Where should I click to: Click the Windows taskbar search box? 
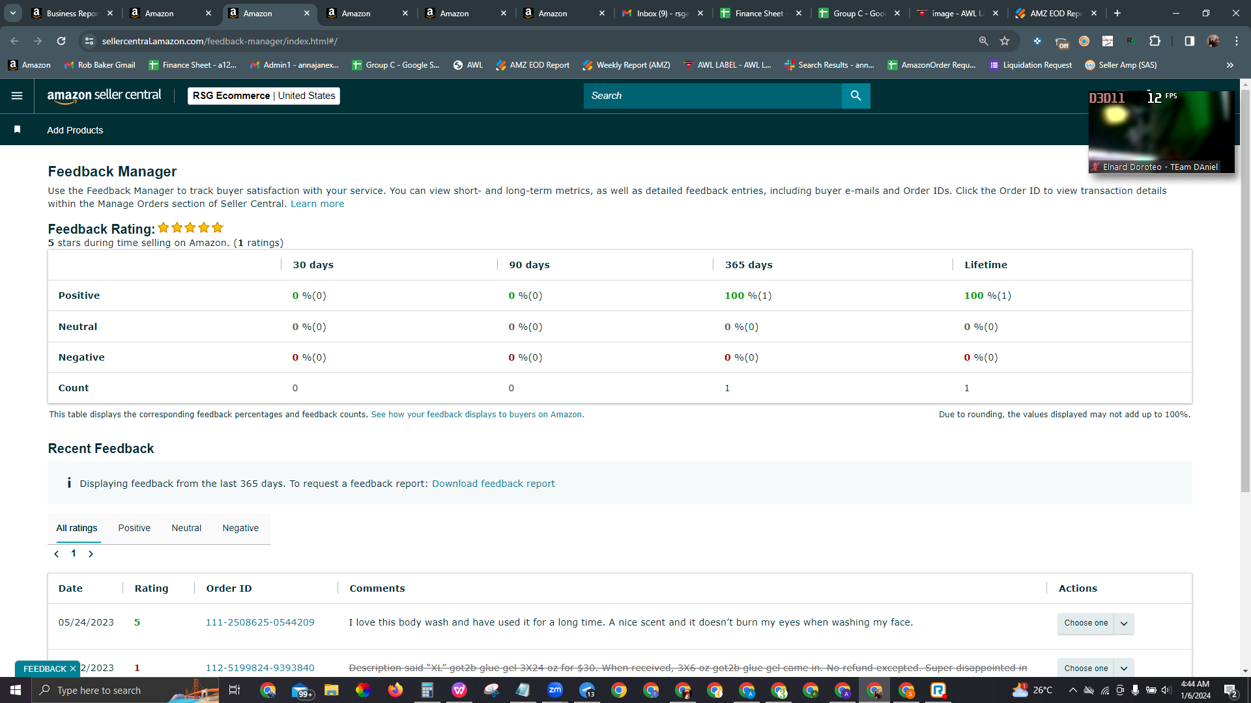coord(125,690)
